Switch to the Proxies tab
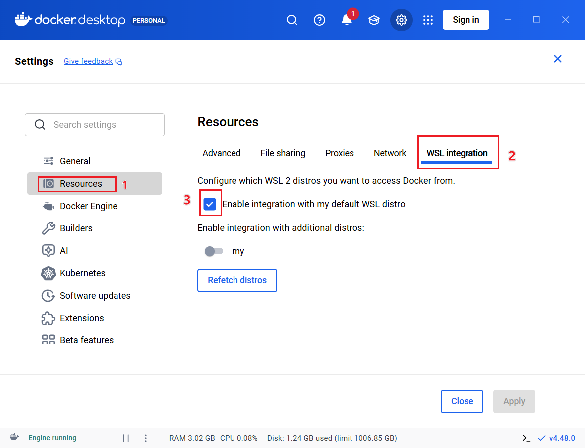The width and height of the screenshot is (585, 448). (340, 153)
